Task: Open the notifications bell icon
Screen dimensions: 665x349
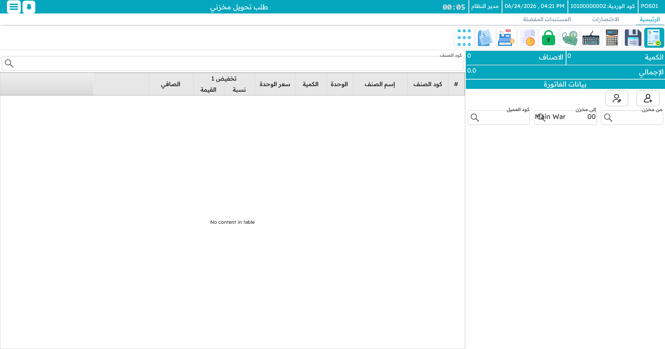Action: pyautogui.click(x=29, y=7)
